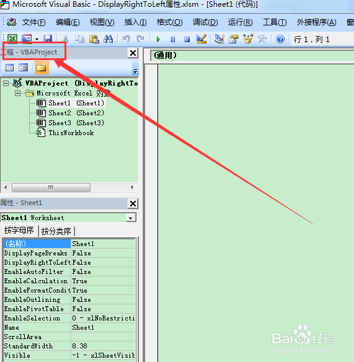Viewport: 354px width, 362px height.
Task: Click the Cut scissors icon
Action: pyautogui.click(x=66, y=39)
